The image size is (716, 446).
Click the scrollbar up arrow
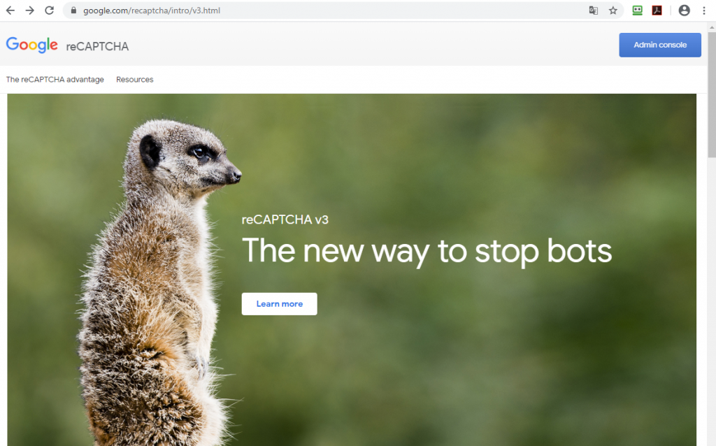tap(712, 27)
